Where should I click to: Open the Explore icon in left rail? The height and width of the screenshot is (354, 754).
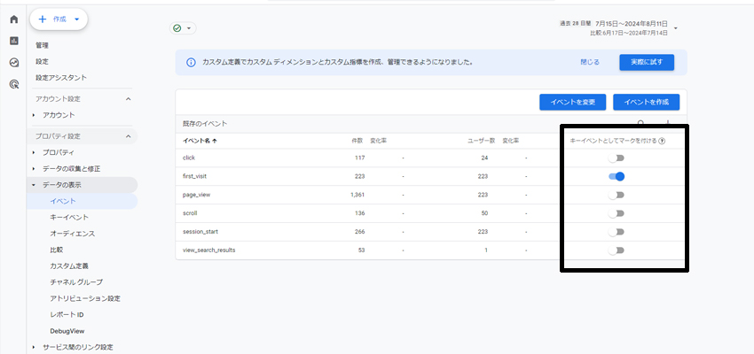pos(14,62)
